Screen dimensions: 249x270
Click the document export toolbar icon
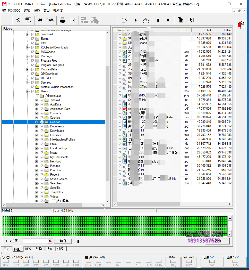click(x=124, y=20)
